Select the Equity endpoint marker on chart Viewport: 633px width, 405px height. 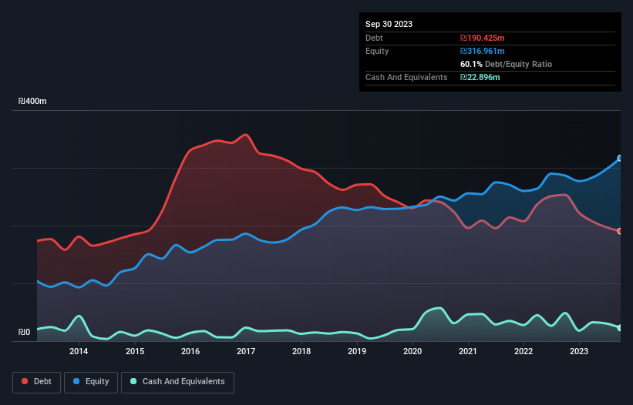point(620,158)
